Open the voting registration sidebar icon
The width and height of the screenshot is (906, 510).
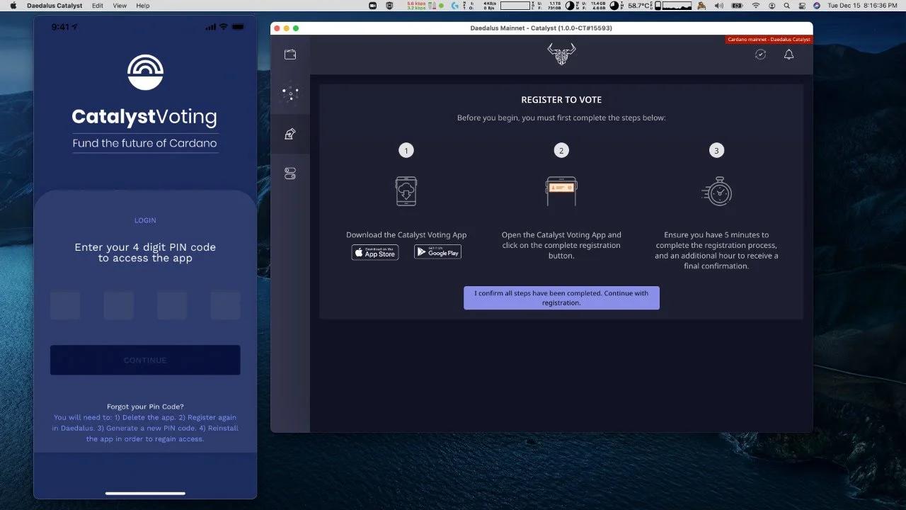click(x=289, y=133)
